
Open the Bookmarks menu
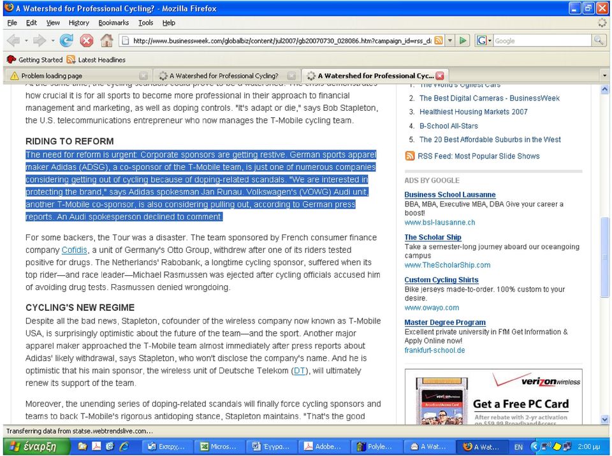pyautogui.click(x=113, y=23)
